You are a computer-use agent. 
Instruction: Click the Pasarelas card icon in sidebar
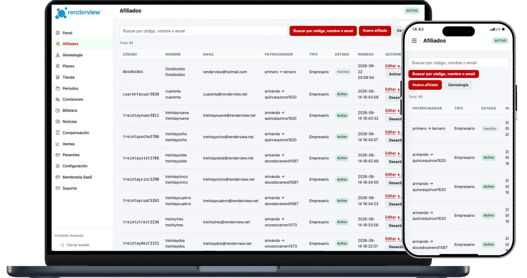point(58,155)
